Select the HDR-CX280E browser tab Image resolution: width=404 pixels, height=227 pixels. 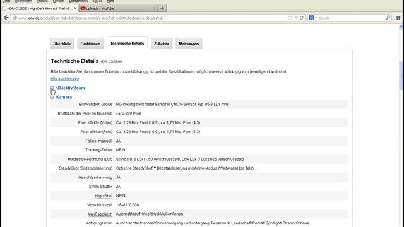(x=40, y=8)
